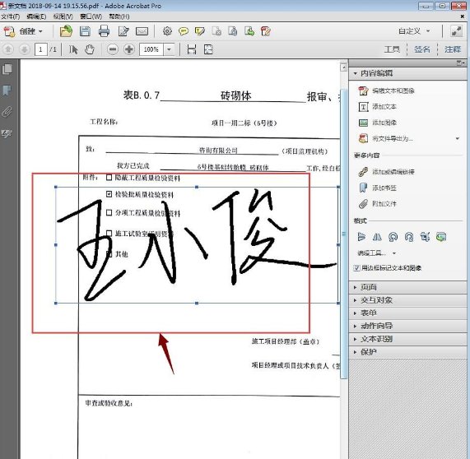
Task: Expand the 页面 section
Action: [408, 287]
